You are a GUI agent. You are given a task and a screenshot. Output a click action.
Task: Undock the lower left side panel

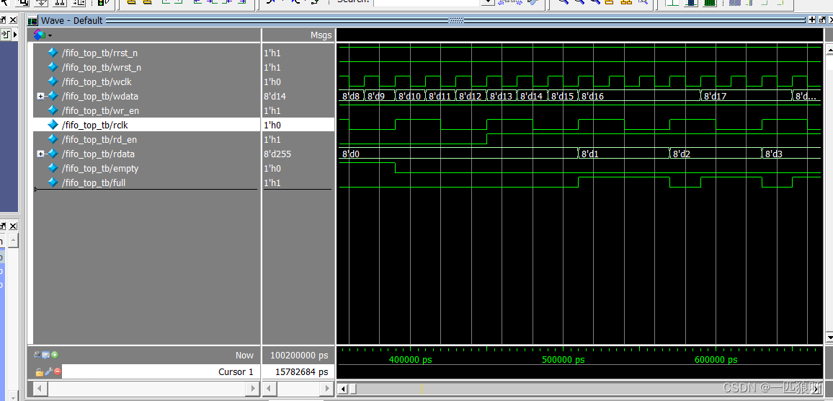3,226
